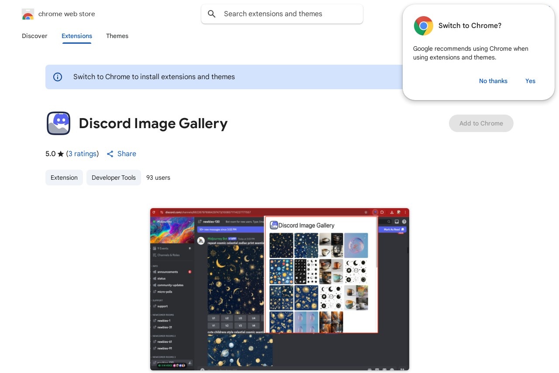Focus the Search extensions and themes field

click(282, 14)
